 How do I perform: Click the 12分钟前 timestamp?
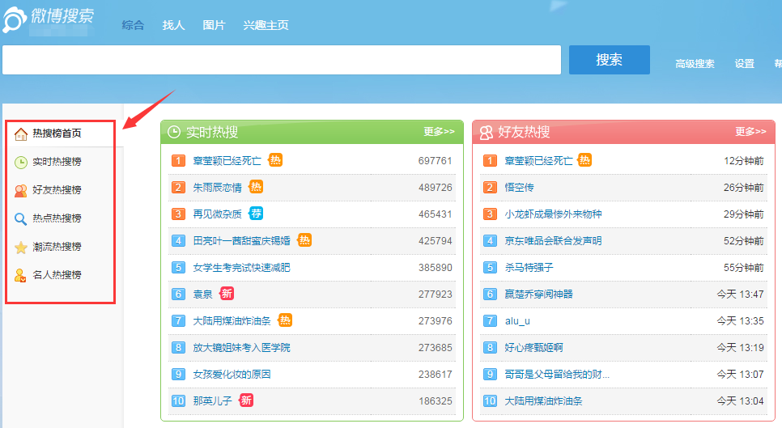tap(744, 161)
